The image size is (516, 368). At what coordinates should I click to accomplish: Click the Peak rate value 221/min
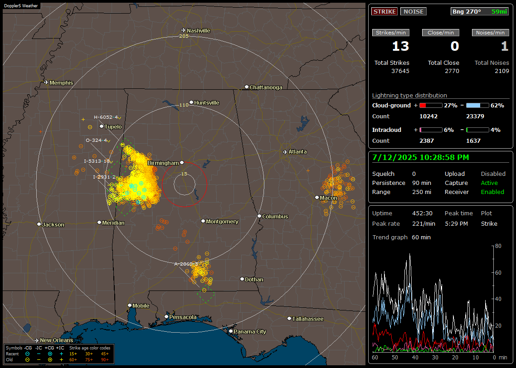(424, 223)
